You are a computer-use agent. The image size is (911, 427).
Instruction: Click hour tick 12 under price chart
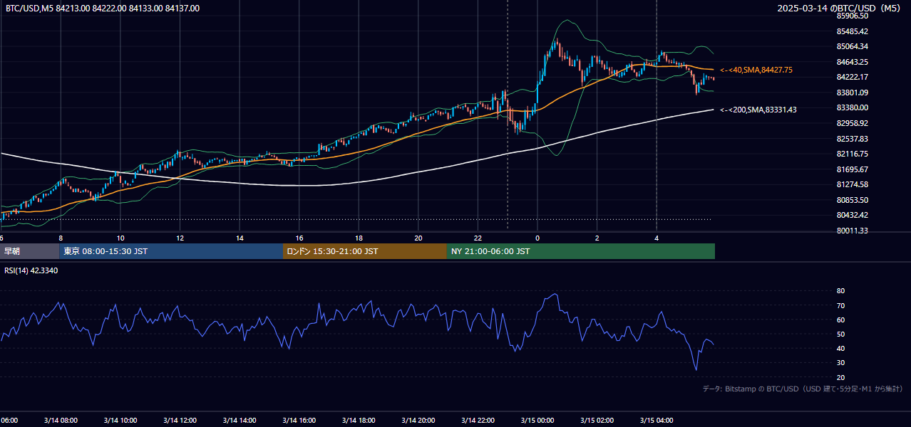[180, 238]
